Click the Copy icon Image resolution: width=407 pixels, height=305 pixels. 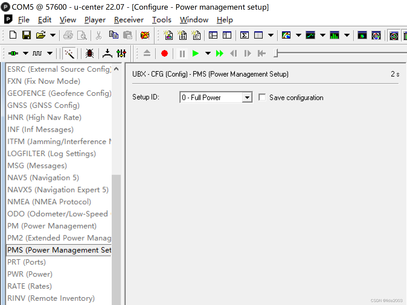pyautogui.click(x=114, y=35)
